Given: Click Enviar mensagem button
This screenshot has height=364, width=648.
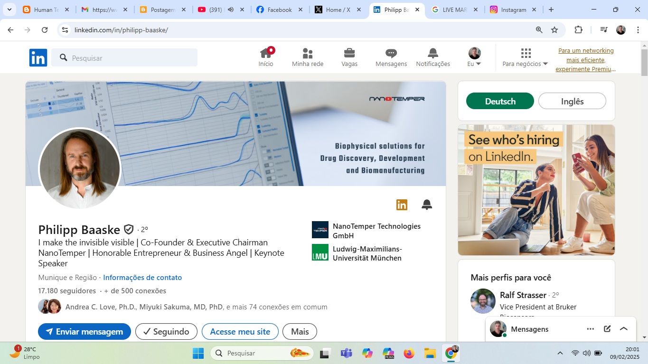Looking at the screenshot, I should point(84,332).
